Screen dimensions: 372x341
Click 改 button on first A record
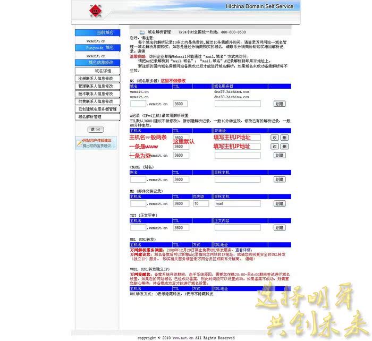275,138
